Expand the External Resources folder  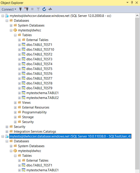[15, 107]
